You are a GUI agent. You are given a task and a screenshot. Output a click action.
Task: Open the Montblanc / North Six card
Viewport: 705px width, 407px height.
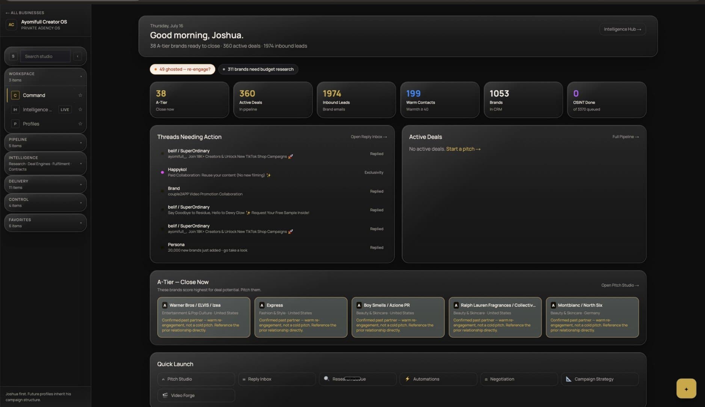(x=592, y=317)
